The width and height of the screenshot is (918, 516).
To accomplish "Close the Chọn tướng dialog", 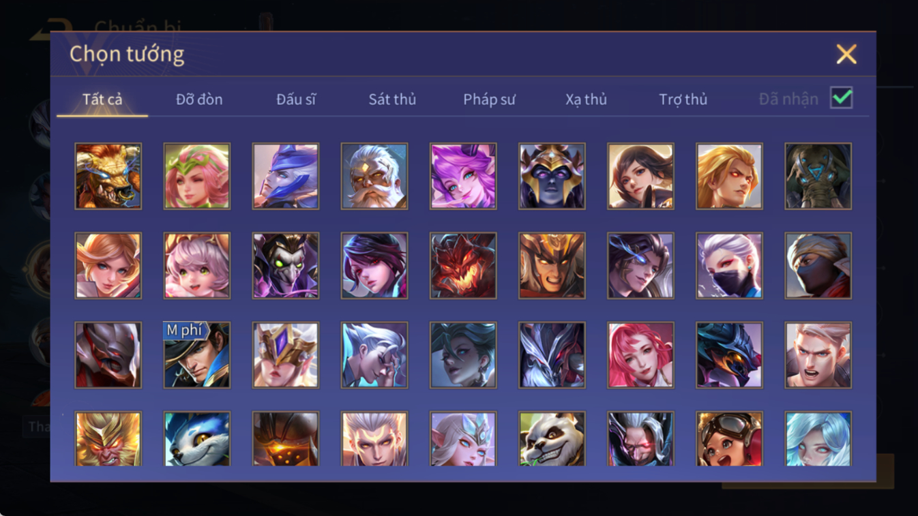I will tap(846, 54).
